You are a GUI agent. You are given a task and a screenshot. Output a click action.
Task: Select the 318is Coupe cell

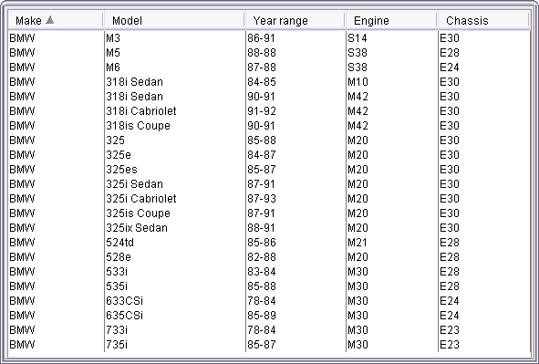(x=175, y=126)
